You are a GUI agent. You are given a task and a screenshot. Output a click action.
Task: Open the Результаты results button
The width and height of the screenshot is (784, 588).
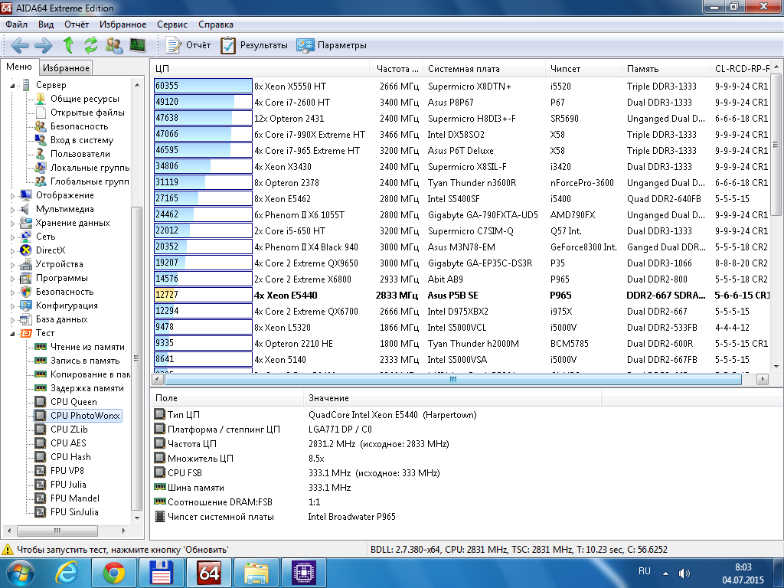point(254,45)
